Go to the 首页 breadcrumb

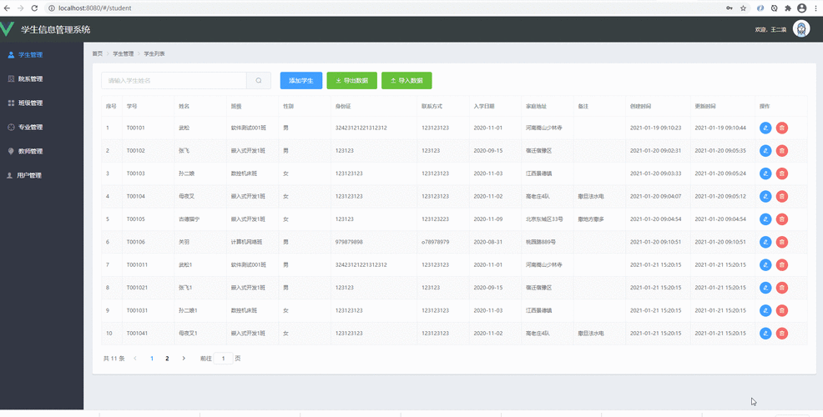tap(98, 53)
